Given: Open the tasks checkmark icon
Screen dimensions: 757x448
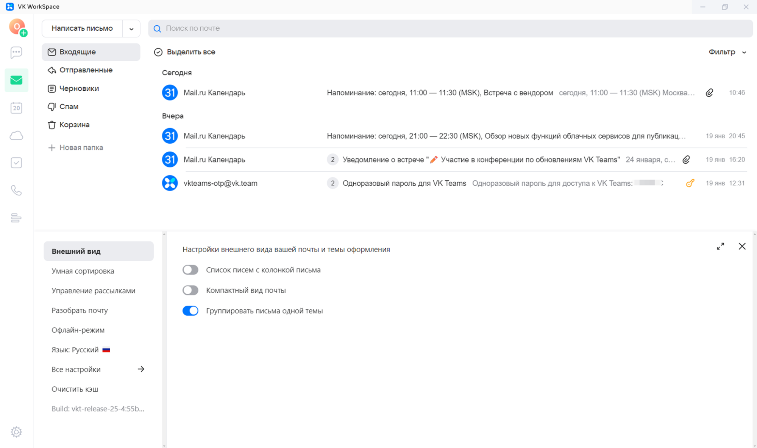Looking at the screenshot, I should click(x=16, y=163).
